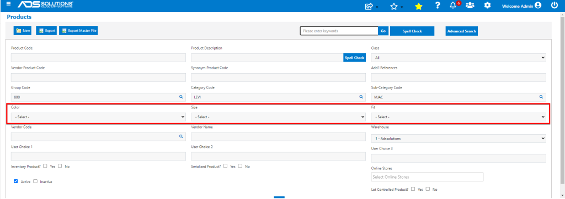Click the Vendor Name field
The height and width of the screenshot is (199, 565).
[x=278, y=136]
